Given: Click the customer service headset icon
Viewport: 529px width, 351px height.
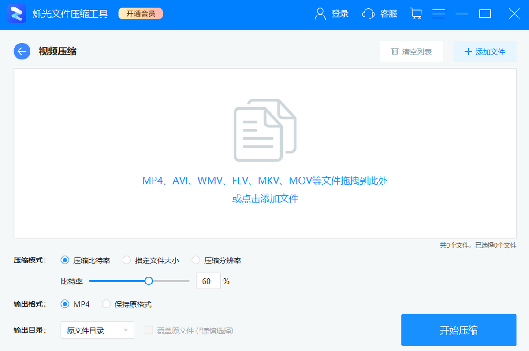Looking at the screenshot, I should tap(369, 14).
